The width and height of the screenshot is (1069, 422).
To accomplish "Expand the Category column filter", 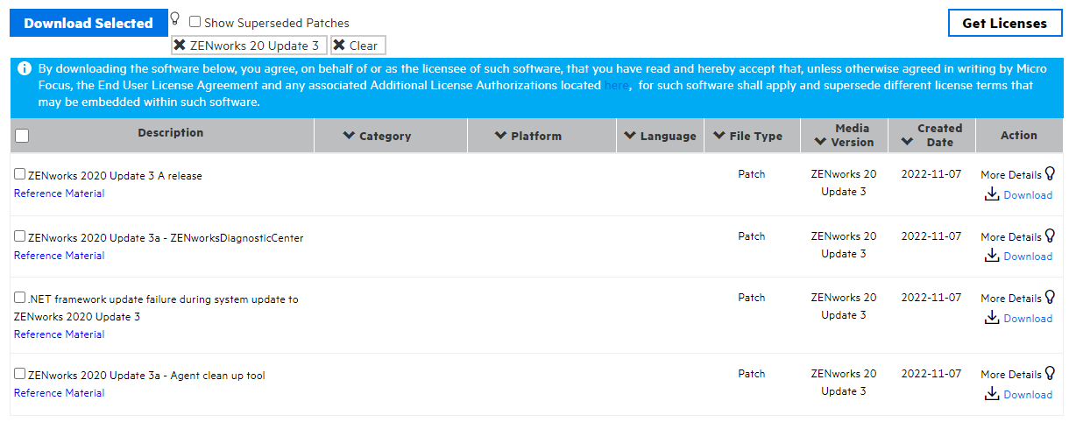I will [349, 136].
